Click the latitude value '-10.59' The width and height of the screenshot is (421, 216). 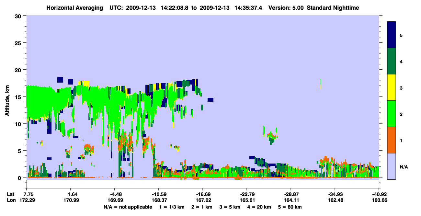pos(159,194)
